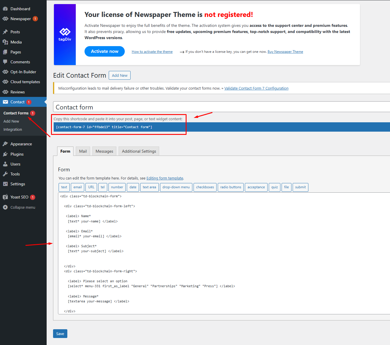The image size is (390, 345).
Task: Click the tagDiv logo in banner
Action: [65, 34]
